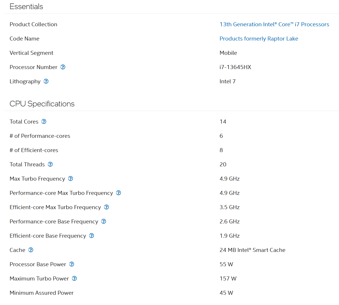Open Performance-core Max Turbo Frequency help icon
339x305 pixels.
coord(118,193)
